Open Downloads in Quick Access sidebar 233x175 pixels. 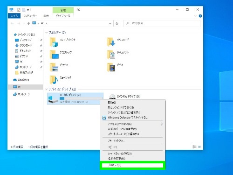[x=23, y=45]
